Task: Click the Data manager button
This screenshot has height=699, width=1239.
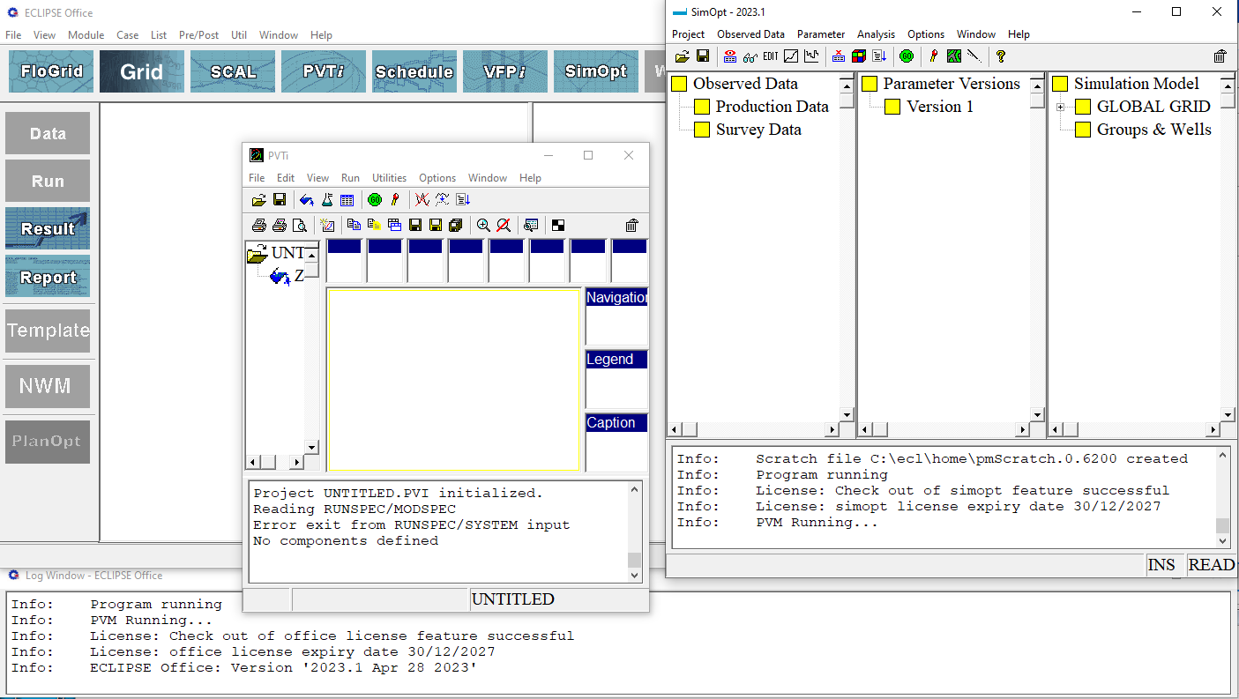Action: pyautogui.click(x=48, y=133)
